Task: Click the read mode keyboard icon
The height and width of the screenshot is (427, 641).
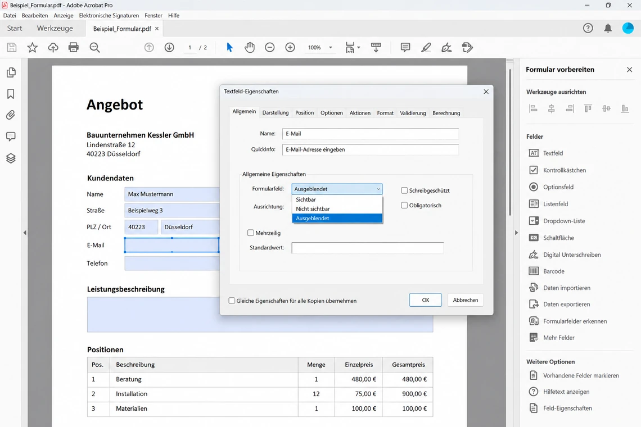Action: tap(376, 47)
